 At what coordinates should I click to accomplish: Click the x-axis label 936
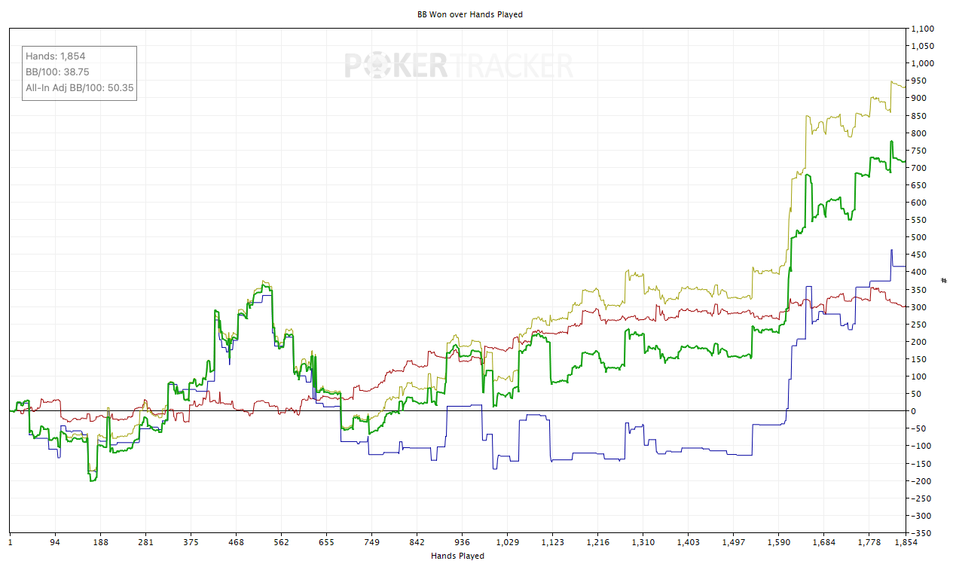(x=462, y=542)
